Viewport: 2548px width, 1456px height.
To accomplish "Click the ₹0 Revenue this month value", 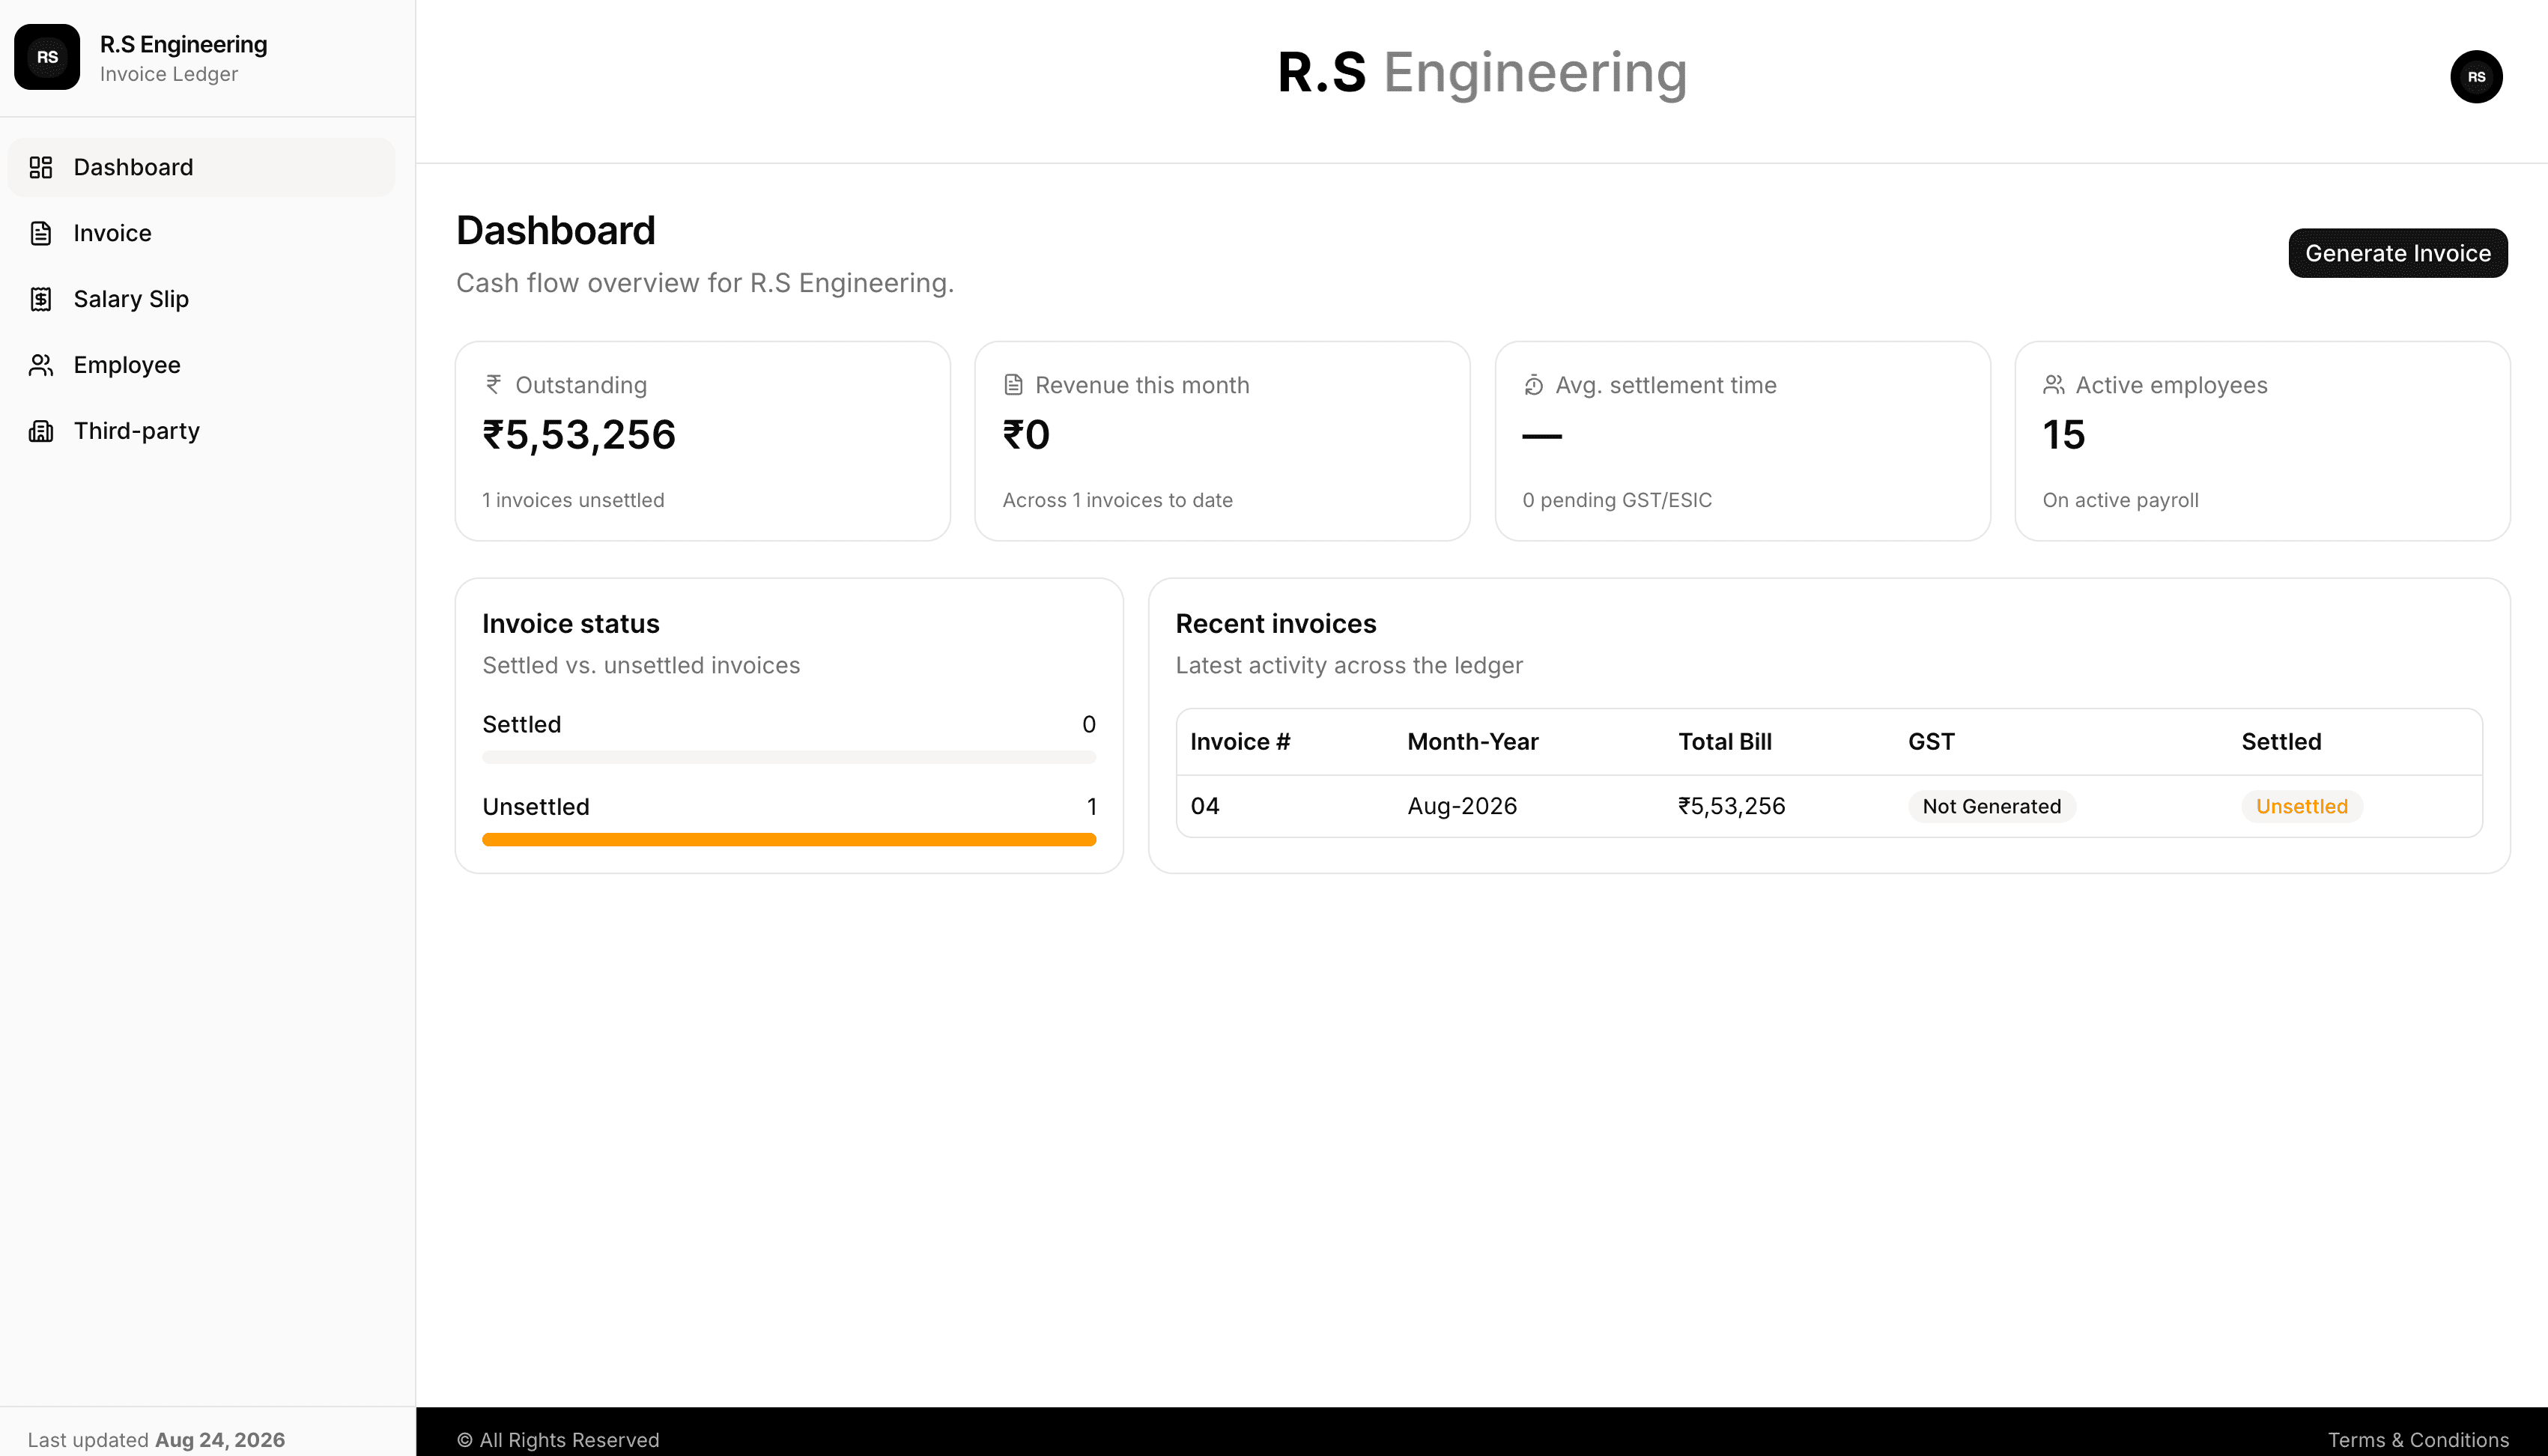I will [1026, 435].
